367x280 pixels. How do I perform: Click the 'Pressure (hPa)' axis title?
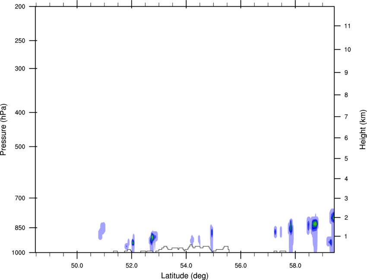click(x=3, y=129)
